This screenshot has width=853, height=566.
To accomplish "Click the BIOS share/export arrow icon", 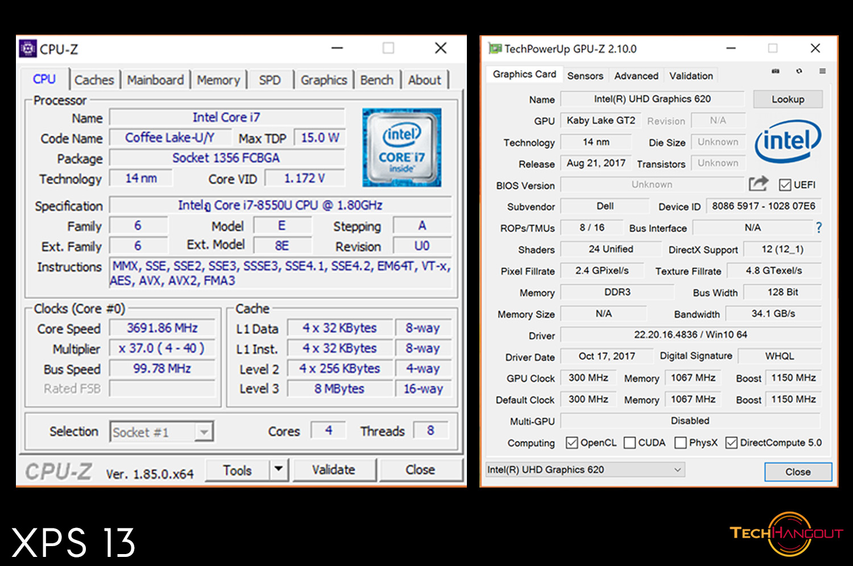I will (758, 184).
